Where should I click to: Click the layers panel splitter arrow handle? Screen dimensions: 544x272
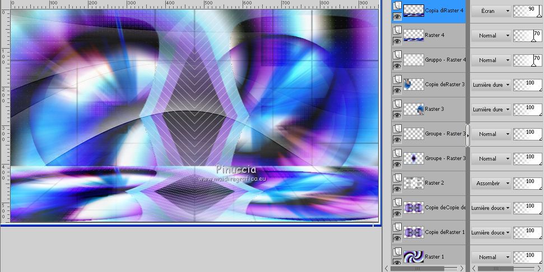click(468, 136)
